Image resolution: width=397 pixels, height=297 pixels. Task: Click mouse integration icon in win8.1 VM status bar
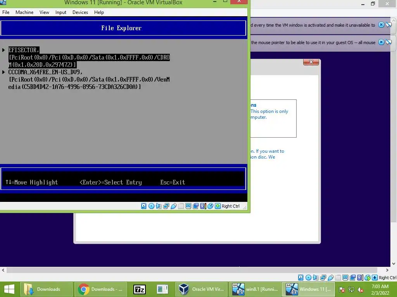tap(367, 278)
